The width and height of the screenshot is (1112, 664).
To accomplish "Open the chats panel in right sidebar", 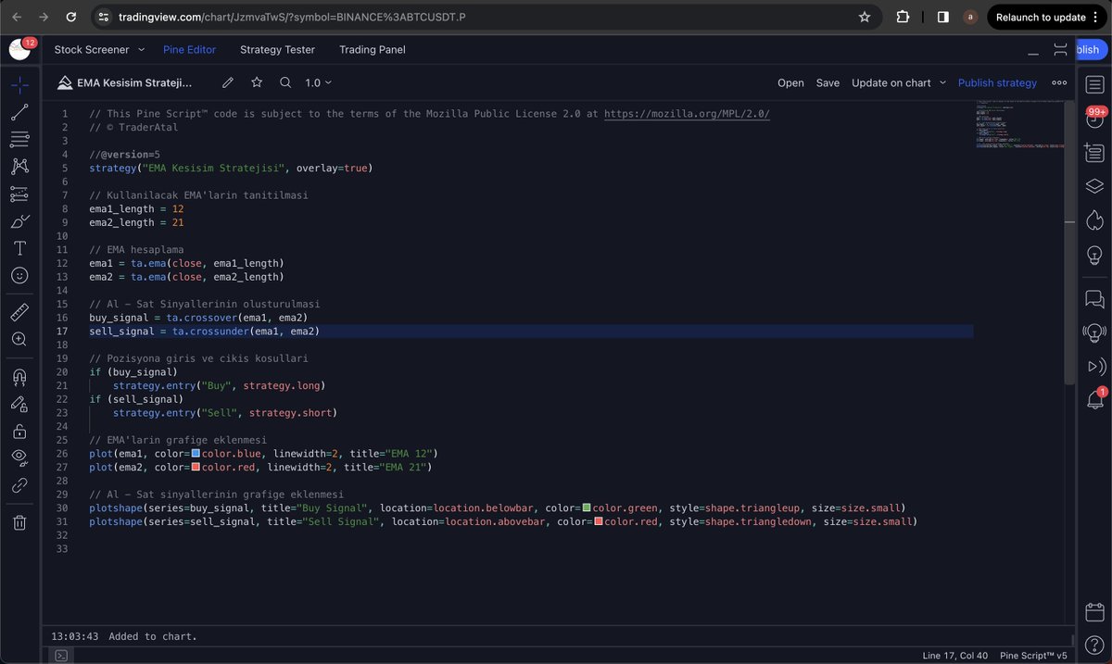I will (x=1094, y=299).
